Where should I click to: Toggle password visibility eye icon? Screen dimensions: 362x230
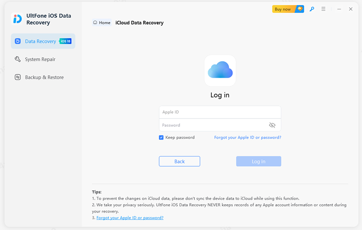coord(272,125)
